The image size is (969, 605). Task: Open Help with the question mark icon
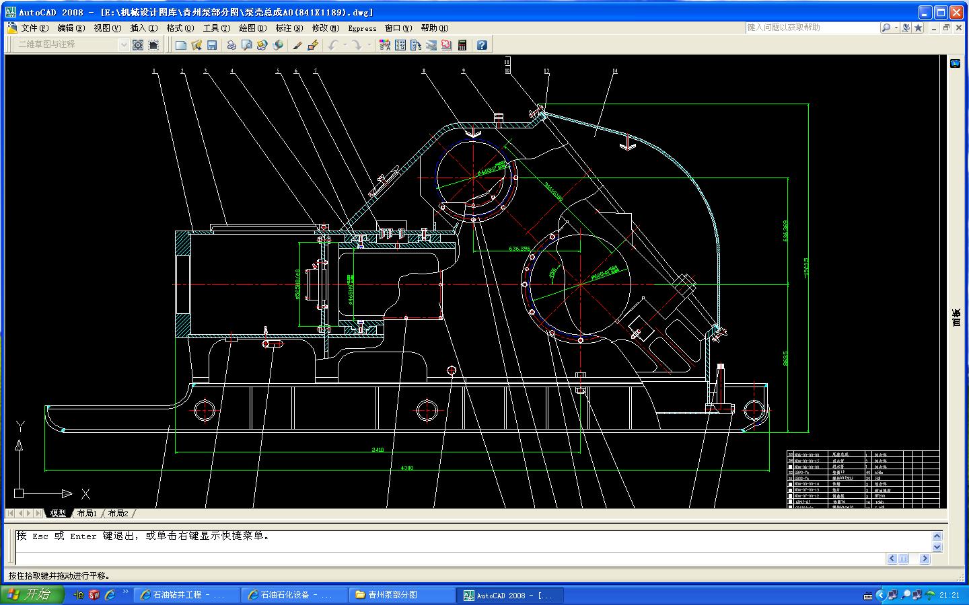tap(482, 45)
